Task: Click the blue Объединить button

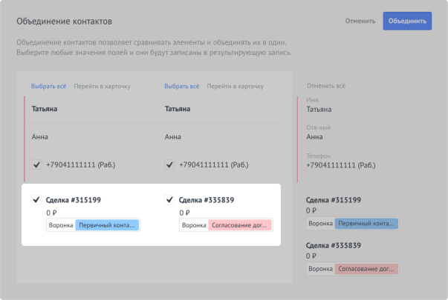Action: [407, 21]
